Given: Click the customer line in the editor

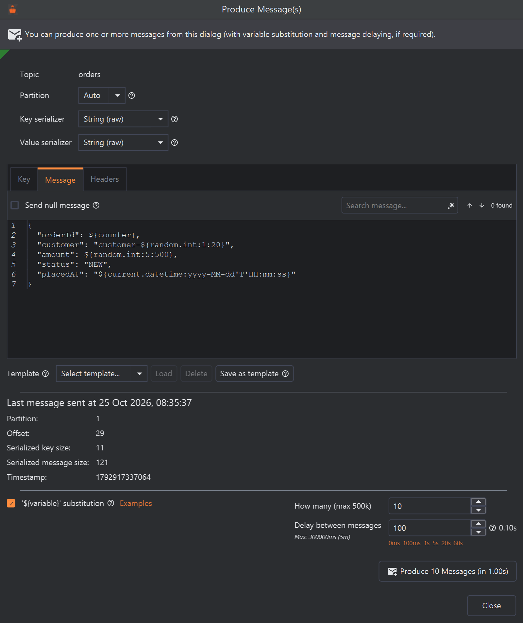Looking at the screenshot, I should pos(135,245).
